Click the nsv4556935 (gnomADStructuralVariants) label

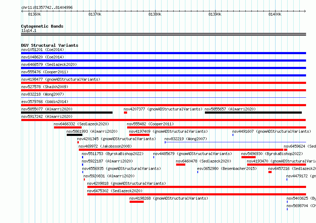pyautogui.click(x=121, y=168)
